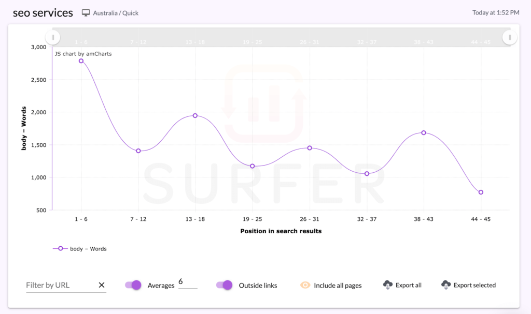The image size is (531, 314).
Task: Toggle the Averages switch
Action: [133, 285]
